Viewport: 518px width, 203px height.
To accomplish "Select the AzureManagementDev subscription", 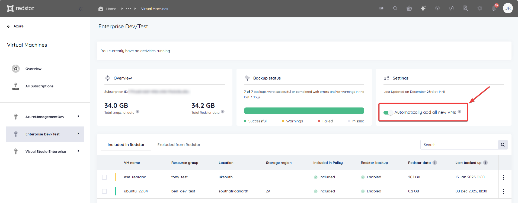I will [45, 117].
